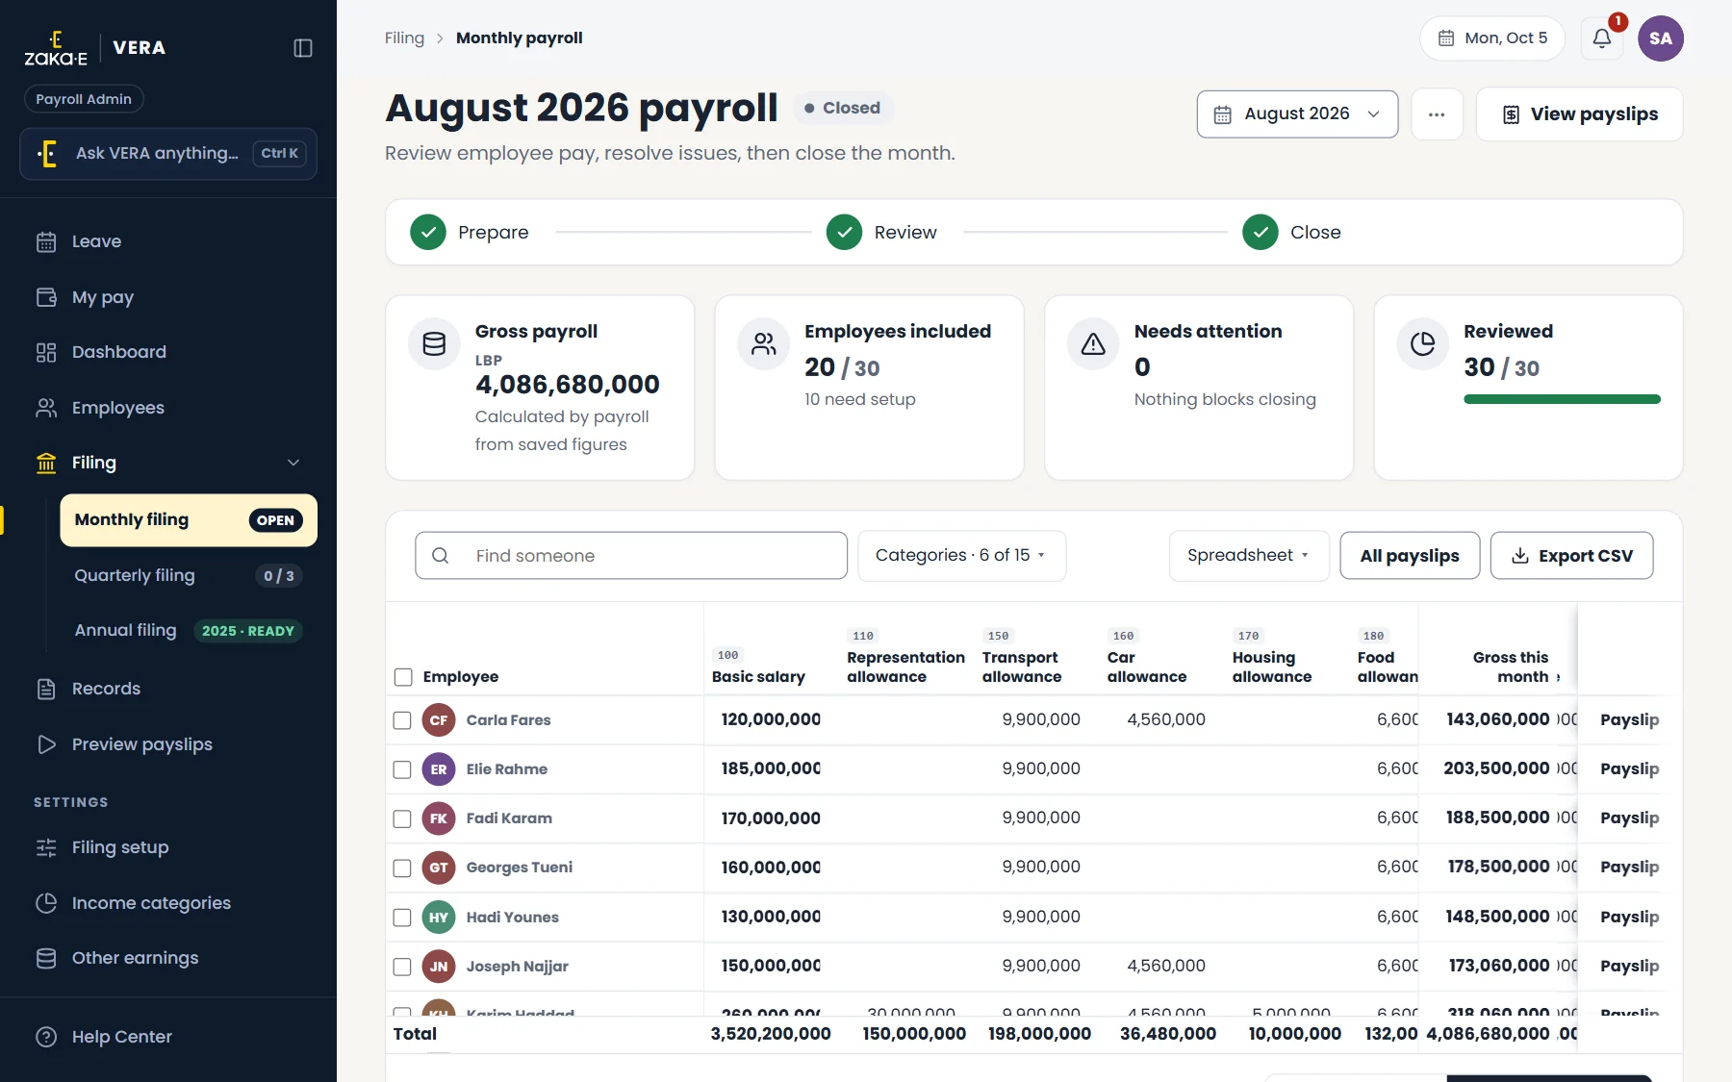Open the Spreadsheet view dropdown
The height and width of the screenshot is (1082, 1732).
pyautogui.click(x=1249, y=556)
